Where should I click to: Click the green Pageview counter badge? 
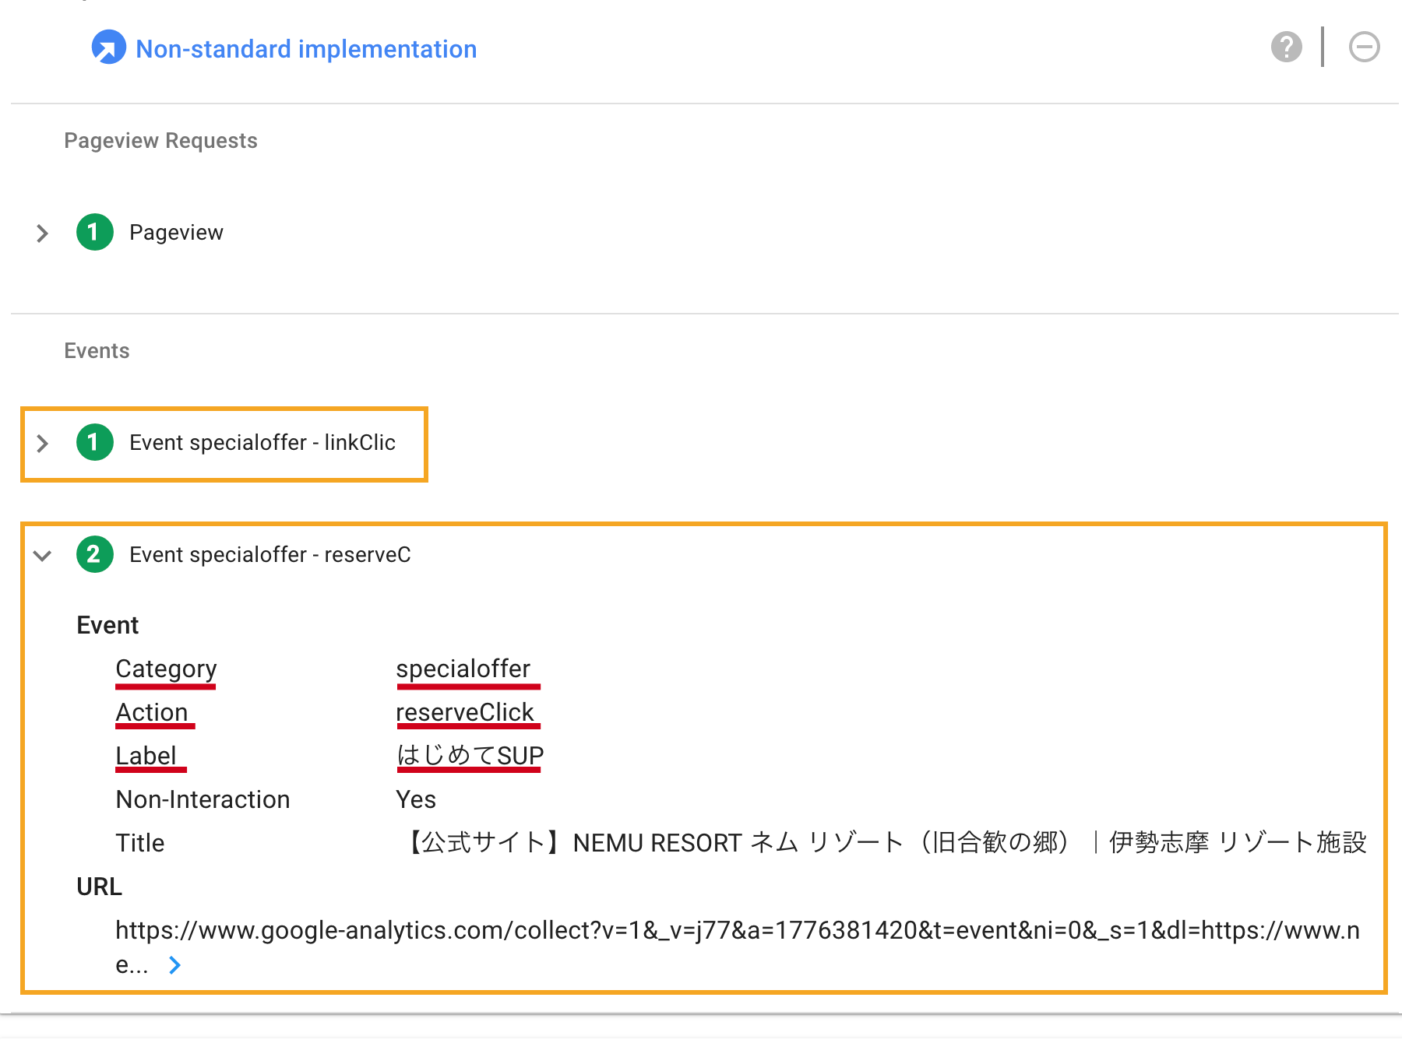[x=94, y=232]
